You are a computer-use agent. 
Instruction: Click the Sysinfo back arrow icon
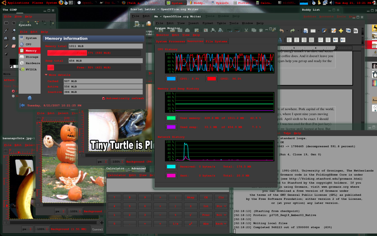click(x=22, y=105)
